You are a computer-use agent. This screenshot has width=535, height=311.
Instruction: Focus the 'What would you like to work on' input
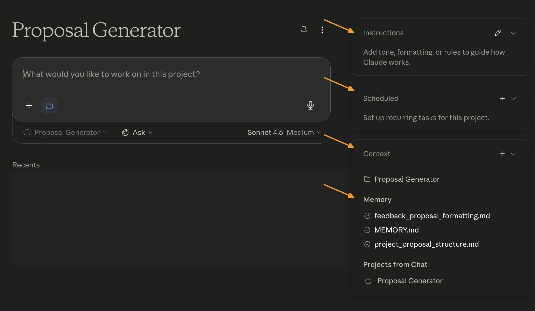click(x=171, y=74)
